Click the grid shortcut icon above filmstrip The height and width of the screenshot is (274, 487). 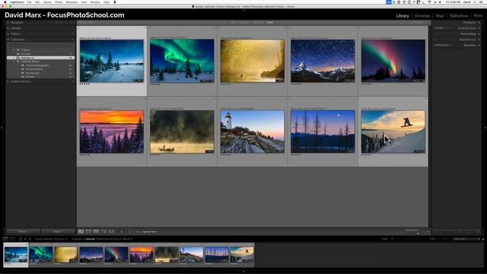pos(21,239)
